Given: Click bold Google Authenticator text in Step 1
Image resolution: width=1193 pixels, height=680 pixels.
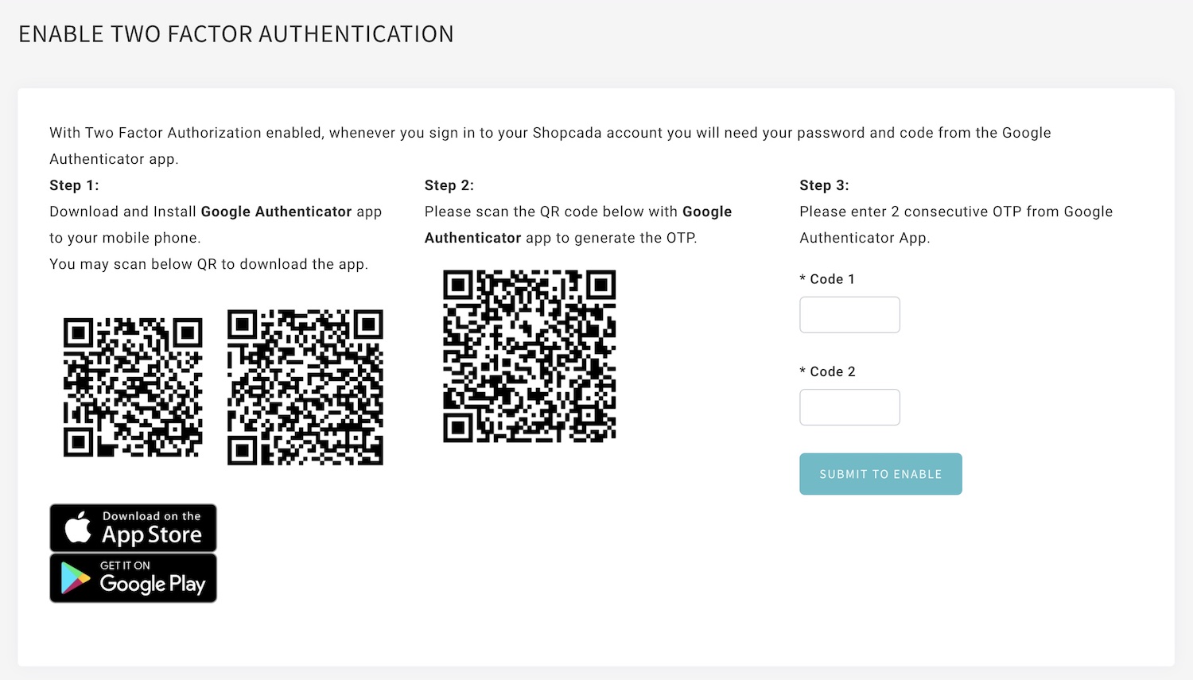Looking at the screenshot, I should [x=276, y=212].
